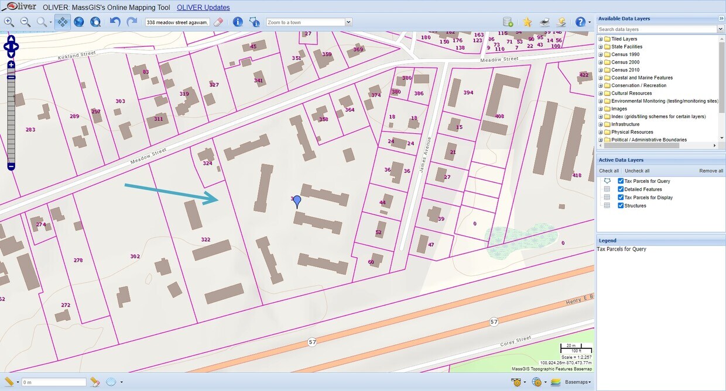726x391 pixels.
Task: Click the Uncheck all button
Action: [x=637, y=171]
